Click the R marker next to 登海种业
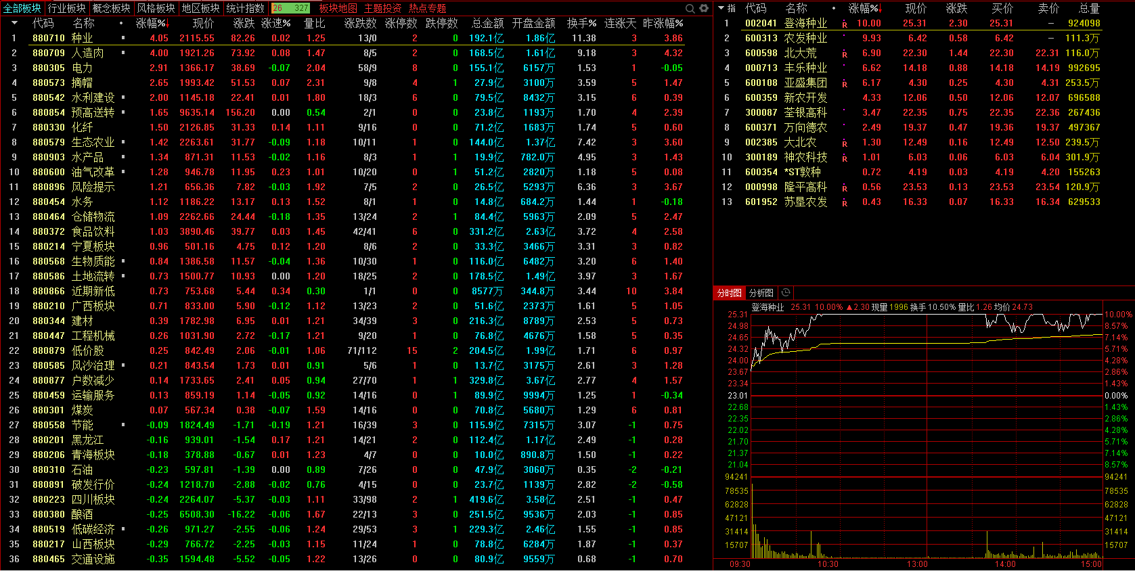This screenshot has width=1135, height=571. click(845, 24)
